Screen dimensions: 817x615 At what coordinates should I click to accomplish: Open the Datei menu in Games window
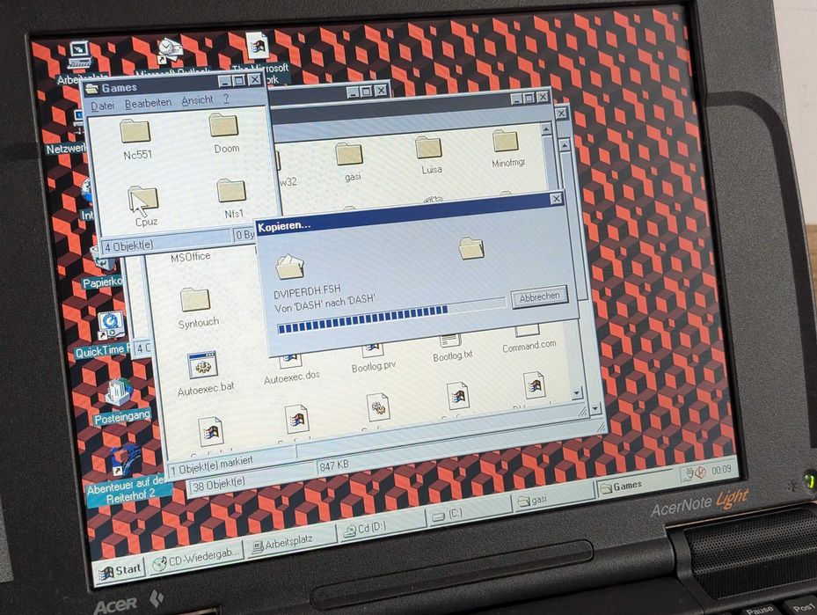click(x=102, y=106)
